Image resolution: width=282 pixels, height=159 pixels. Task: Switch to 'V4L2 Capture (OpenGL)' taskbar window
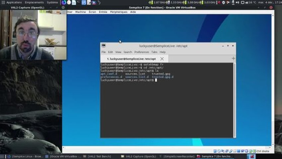tap(139, 156)
